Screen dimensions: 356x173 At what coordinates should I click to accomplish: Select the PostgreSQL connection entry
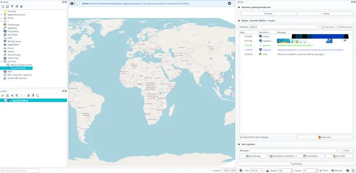point(13,31)
